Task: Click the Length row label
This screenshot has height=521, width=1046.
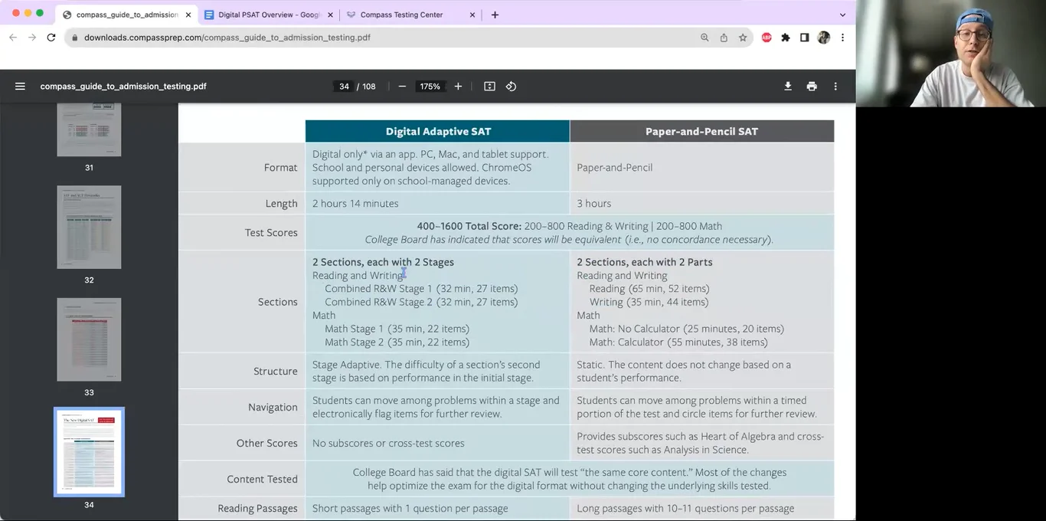Action: (x=281, y=203)
